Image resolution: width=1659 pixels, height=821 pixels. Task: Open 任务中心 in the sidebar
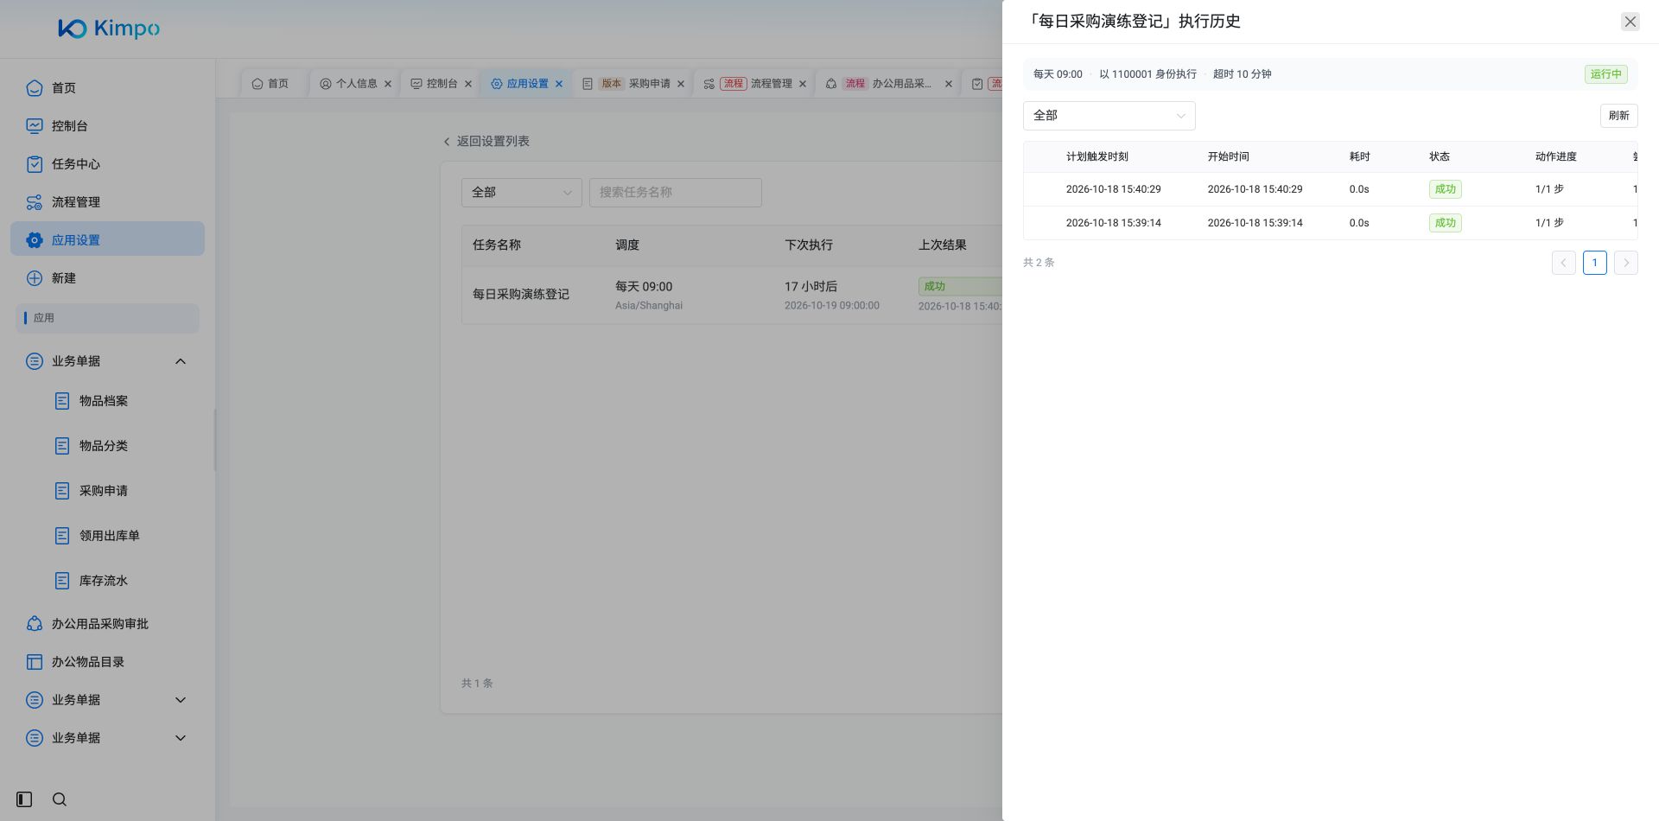coord(107,164)
